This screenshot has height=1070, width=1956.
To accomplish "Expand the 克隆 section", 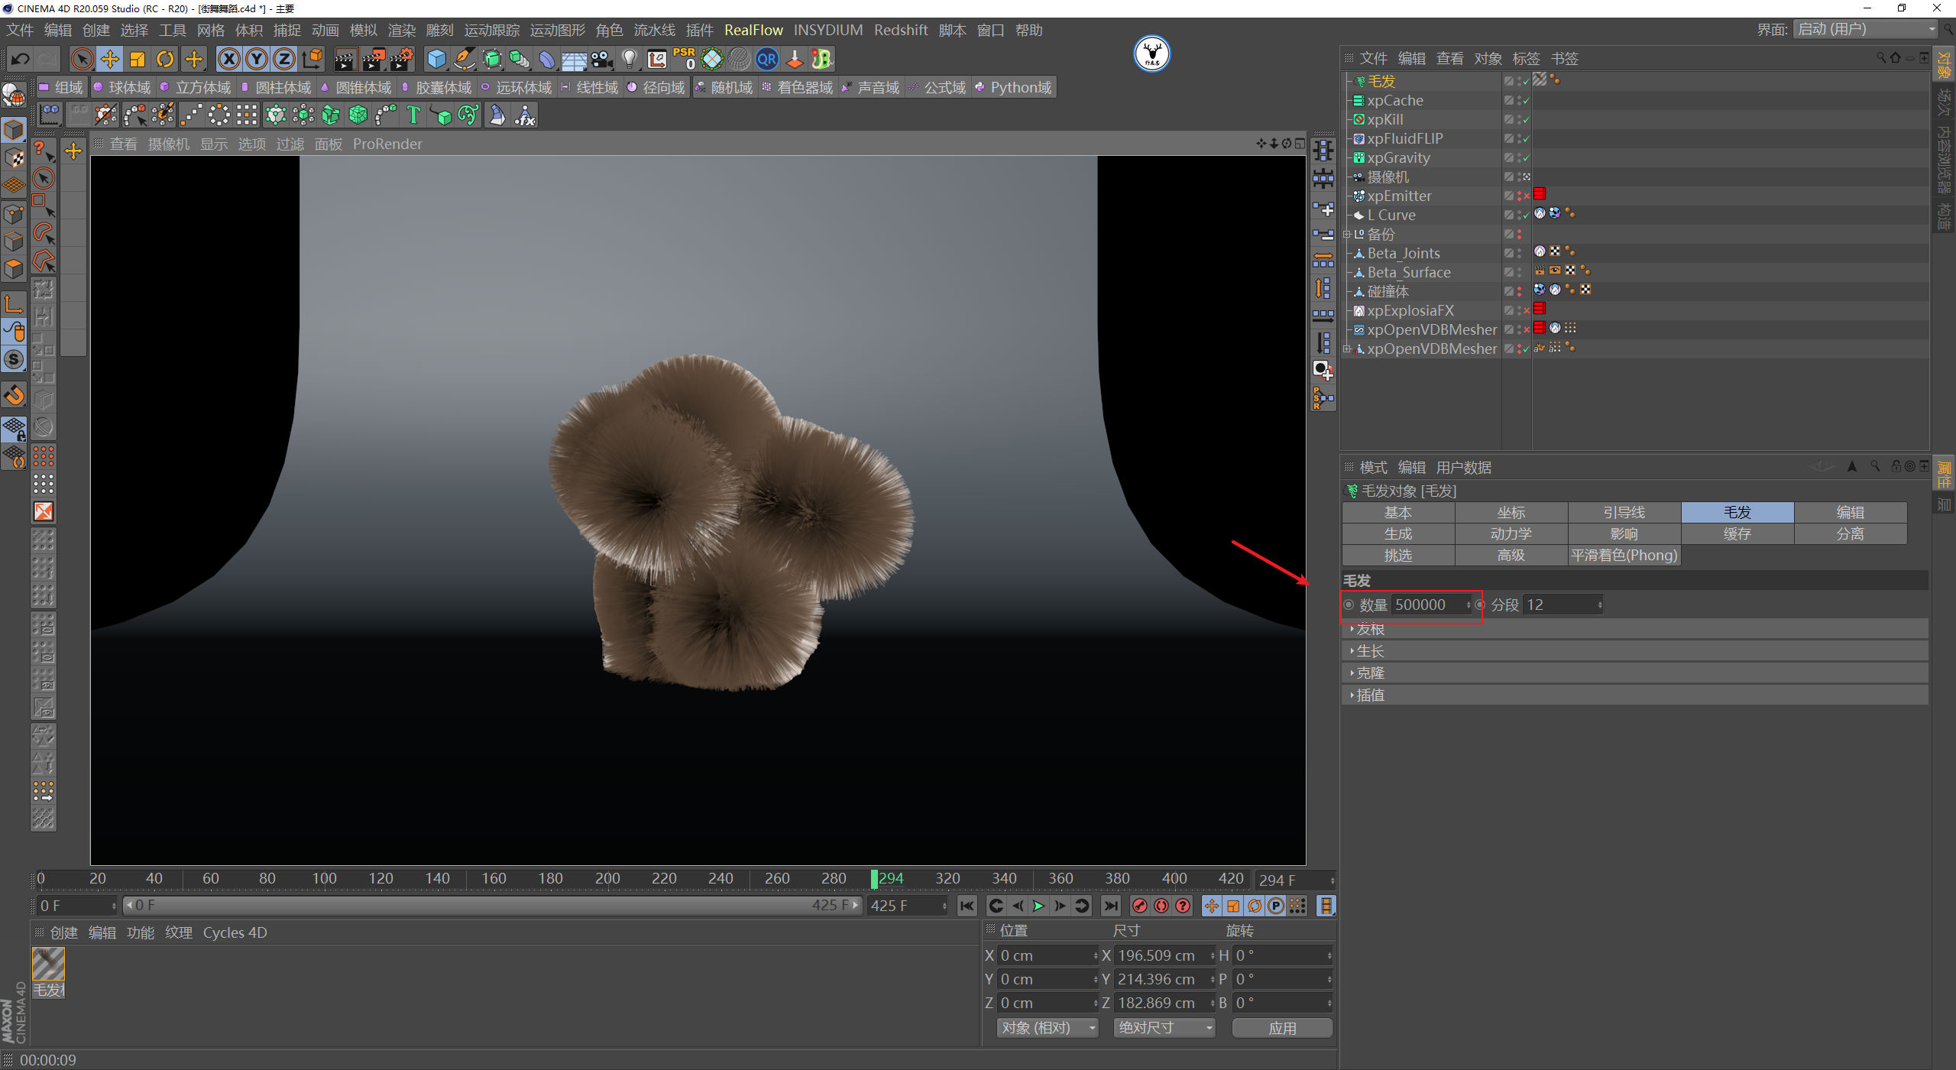I will point(1370,673).
